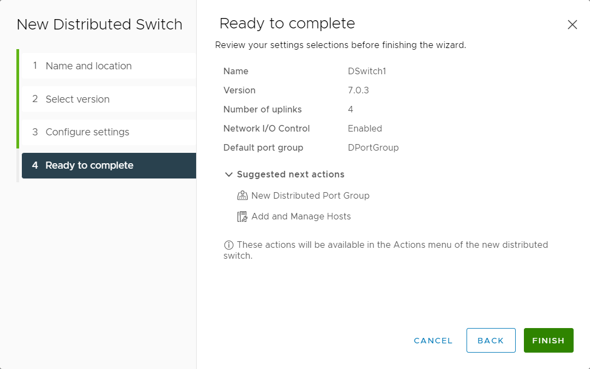
Task: Click the Finish button
Action: click(x=548, y=341)
